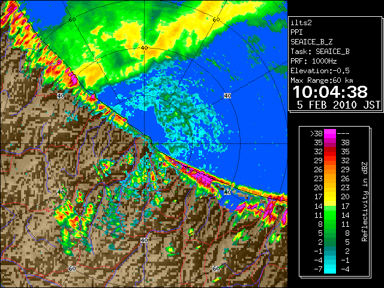Click the '40' range label south of radar
Image resolution: width=384 pixels, height=288 pixels.
point(144,240)
